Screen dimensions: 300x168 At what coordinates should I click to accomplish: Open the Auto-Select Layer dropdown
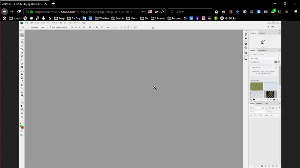coord(44,27)
